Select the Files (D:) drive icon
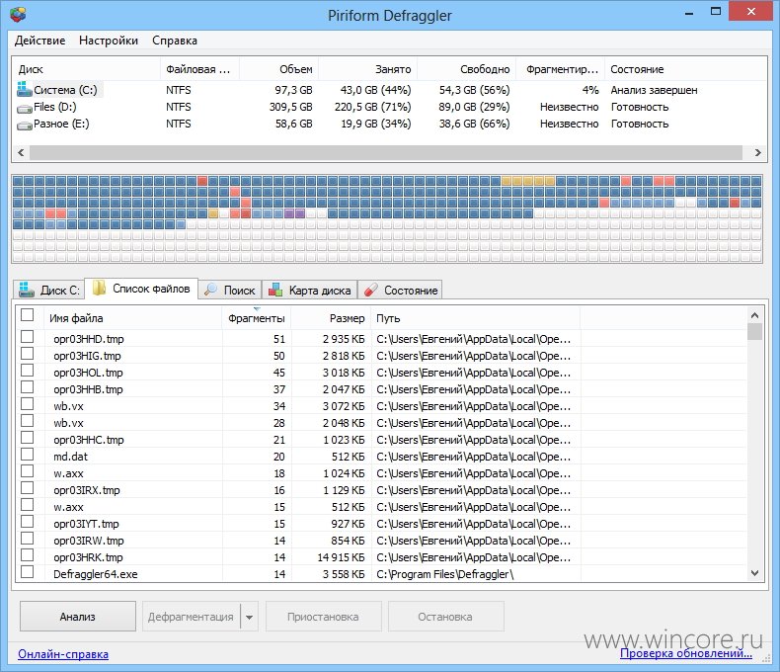 (25, 108)
